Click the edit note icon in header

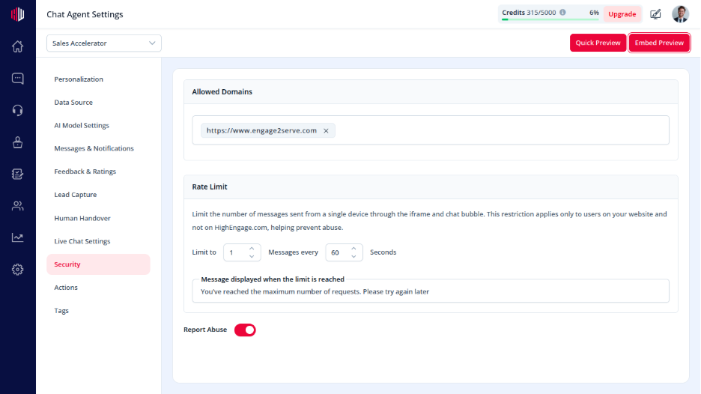click(x=655, y=14)
